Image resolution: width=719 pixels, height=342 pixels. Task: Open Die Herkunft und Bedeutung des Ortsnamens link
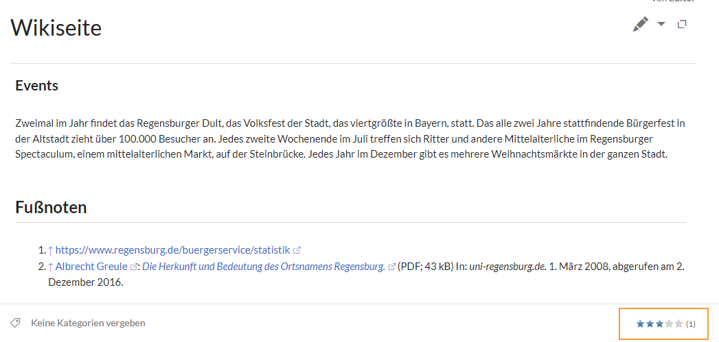tap(264, 267)
